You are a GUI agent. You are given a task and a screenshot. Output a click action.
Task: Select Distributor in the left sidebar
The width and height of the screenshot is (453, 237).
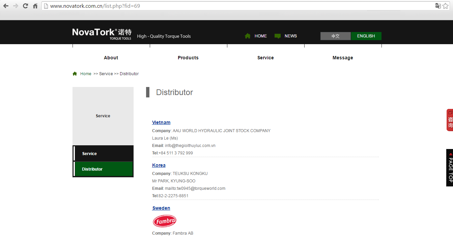(103, 169)
